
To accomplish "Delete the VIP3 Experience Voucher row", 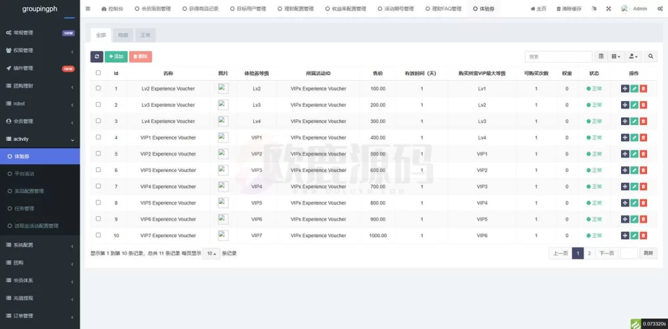I will coord(643,170).
